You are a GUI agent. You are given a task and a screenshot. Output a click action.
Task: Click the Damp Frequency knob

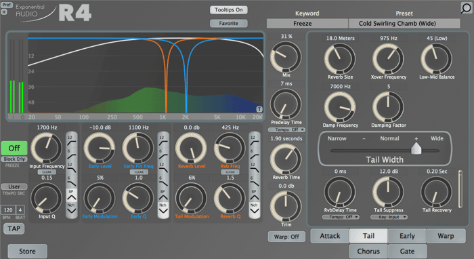click(340, 107)
